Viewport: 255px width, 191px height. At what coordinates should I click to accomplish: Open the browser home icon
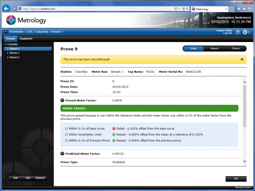(x=239, y=9)
